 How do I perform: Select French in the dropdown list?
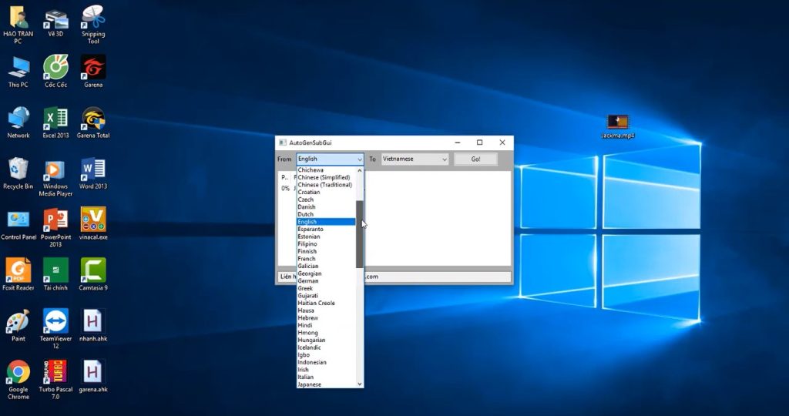[307, 259]
